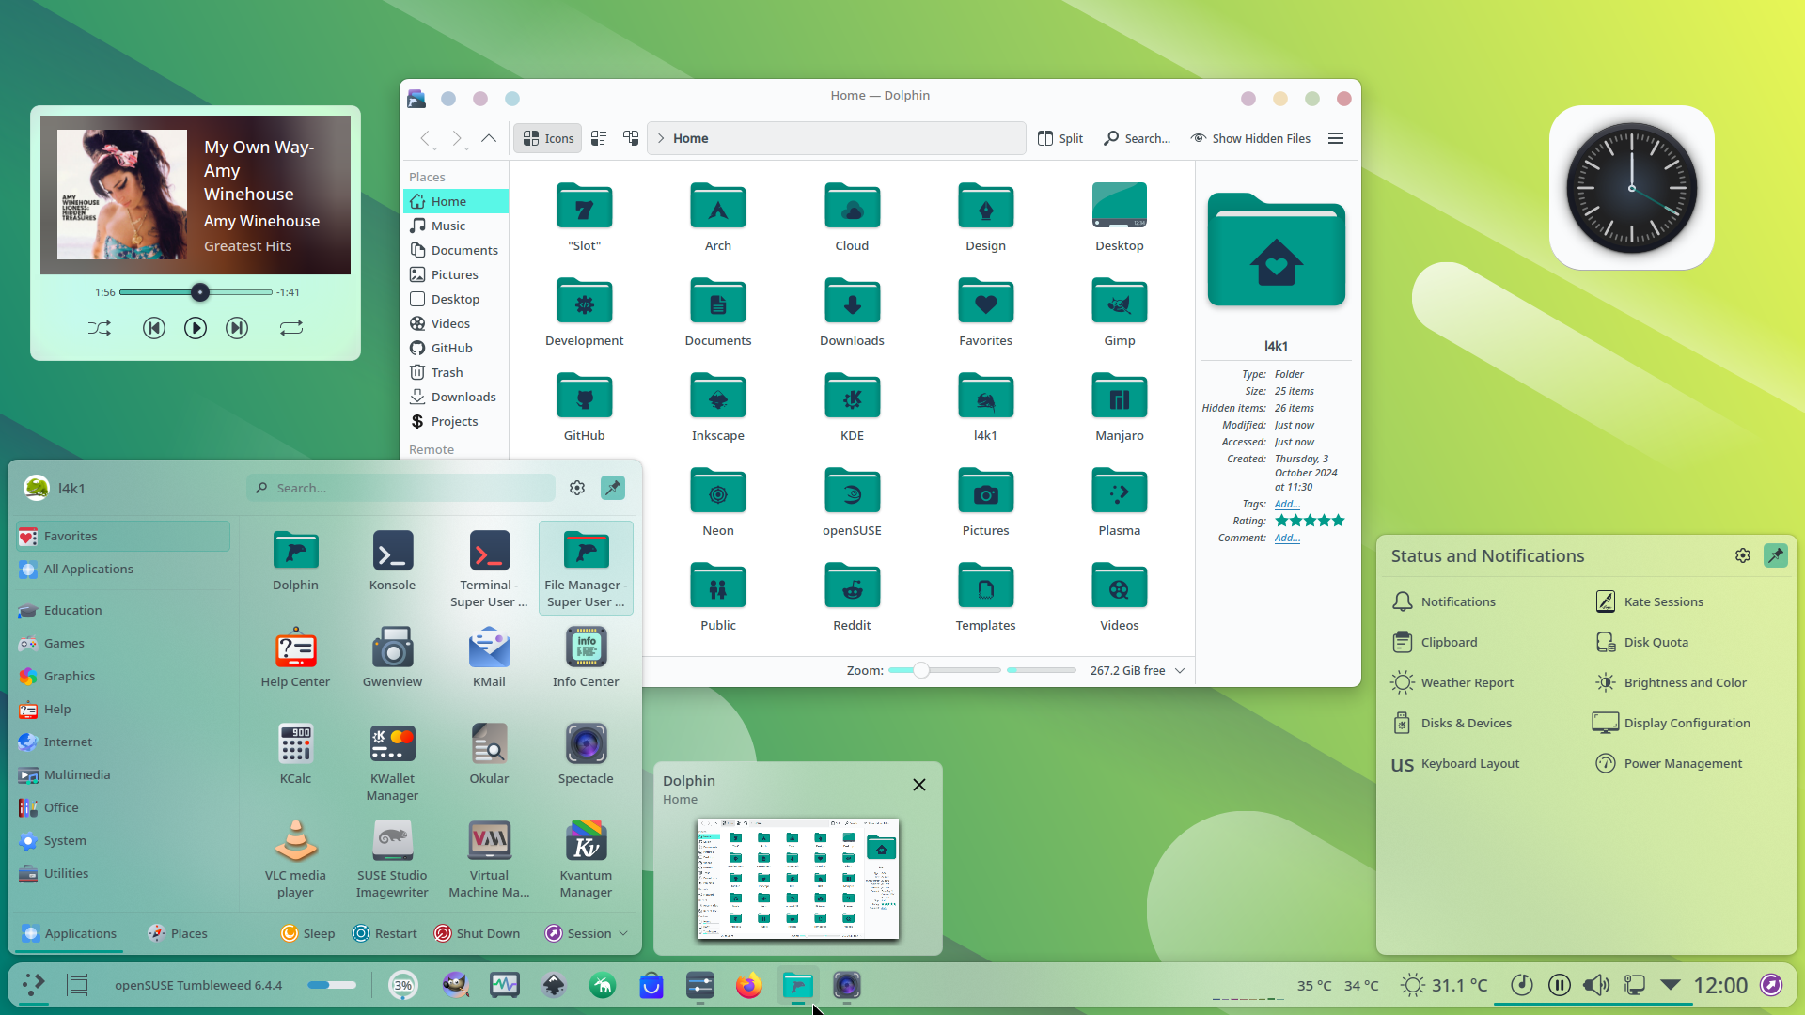Open Weather Report in Status and Notifications
This screenshot has width=1805, height=1015.
click(1452, 682)
